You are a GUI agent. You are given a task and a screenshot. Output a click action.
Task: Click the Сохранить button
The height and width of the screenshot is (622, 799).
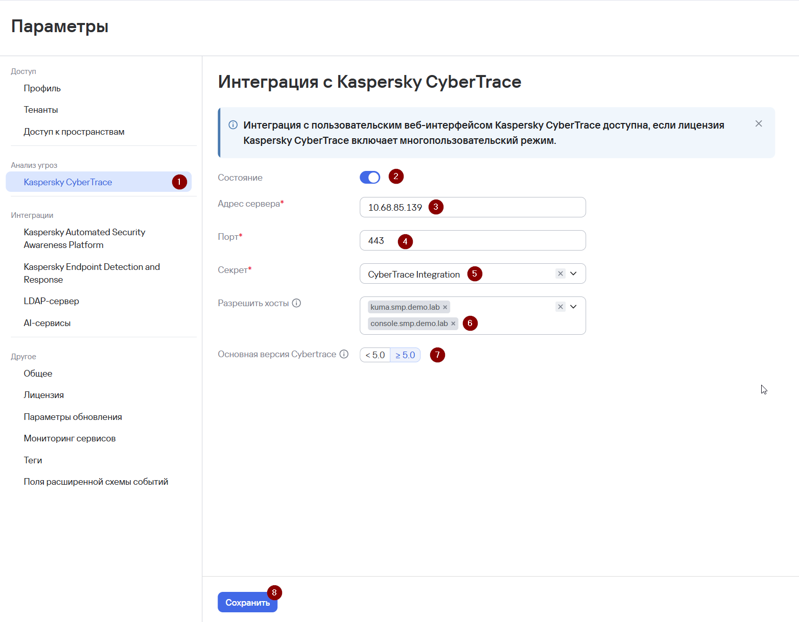click(248, 602)
